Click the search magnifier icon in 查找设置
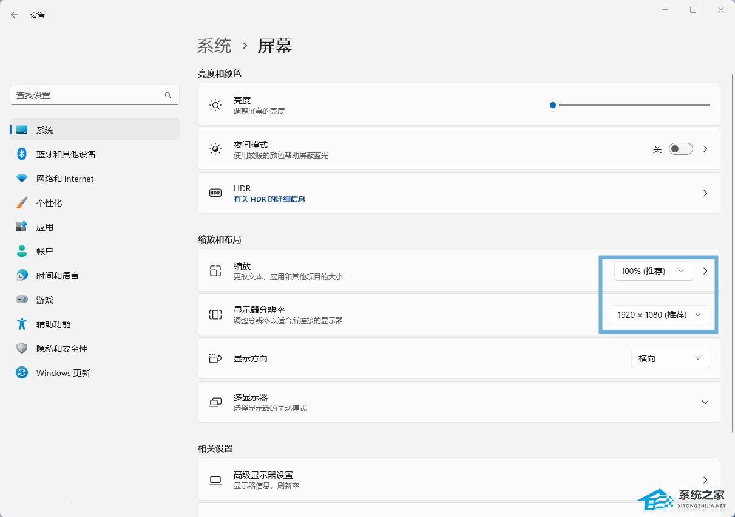The image size is (735, 517). tap(168, 95)
